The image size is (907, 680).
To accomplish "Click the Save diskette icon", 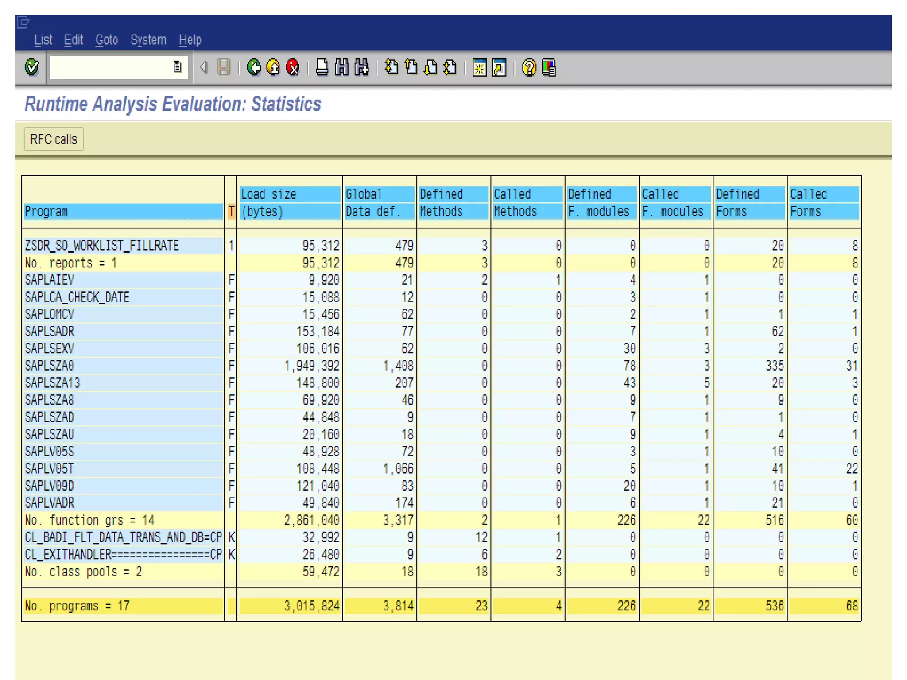I will tap(224, 68).
